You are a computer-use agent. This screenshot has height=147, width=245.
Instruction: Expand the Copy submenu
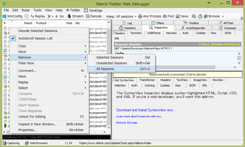pyautogui.click(x=49, y=46)
